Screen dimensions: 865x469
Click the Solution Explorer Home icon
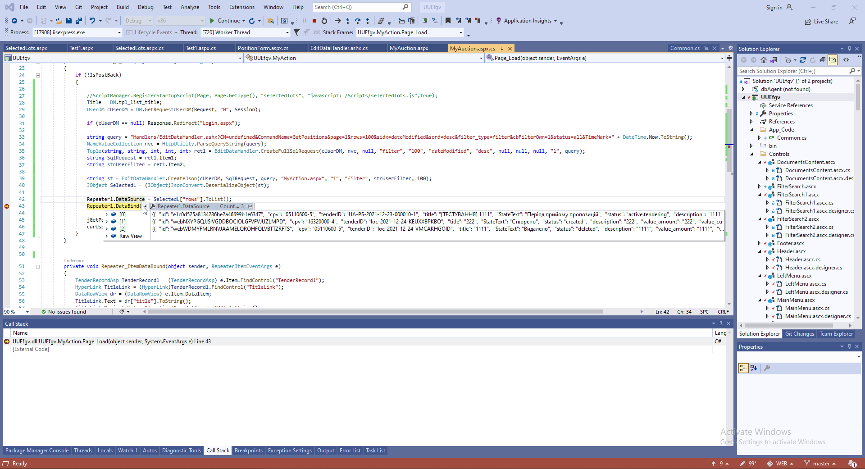click(763, 60)
